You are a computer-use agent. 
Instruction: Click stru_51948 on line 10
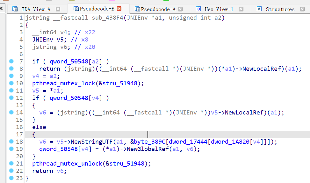(x=120, y=83)
